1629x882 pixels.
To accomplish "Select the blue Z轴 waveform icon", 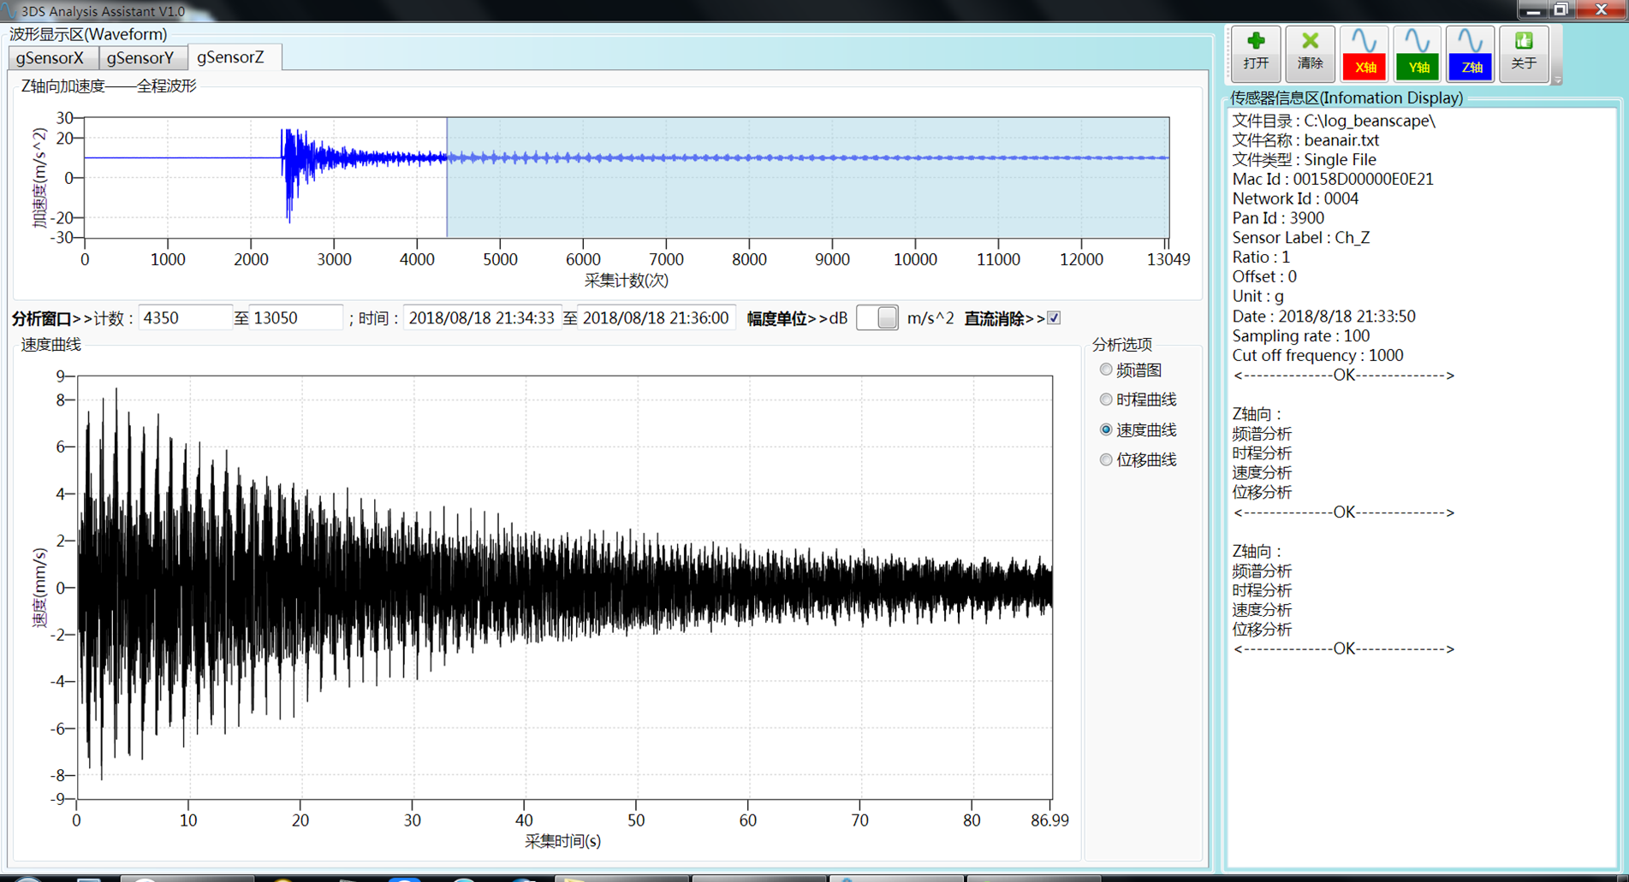I will pyautogui.click(x=1470, y=53).
